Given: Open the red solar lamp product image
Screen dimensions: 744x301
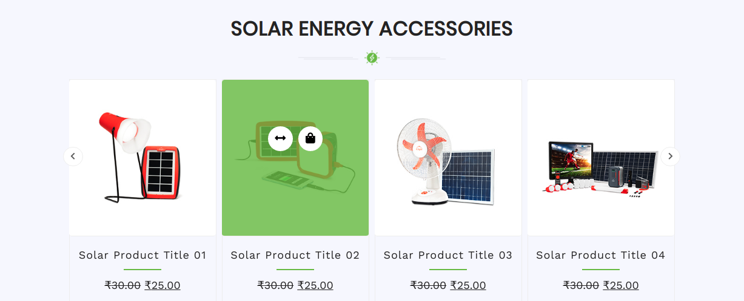Looking at the screenshot, I should [142, 157].
